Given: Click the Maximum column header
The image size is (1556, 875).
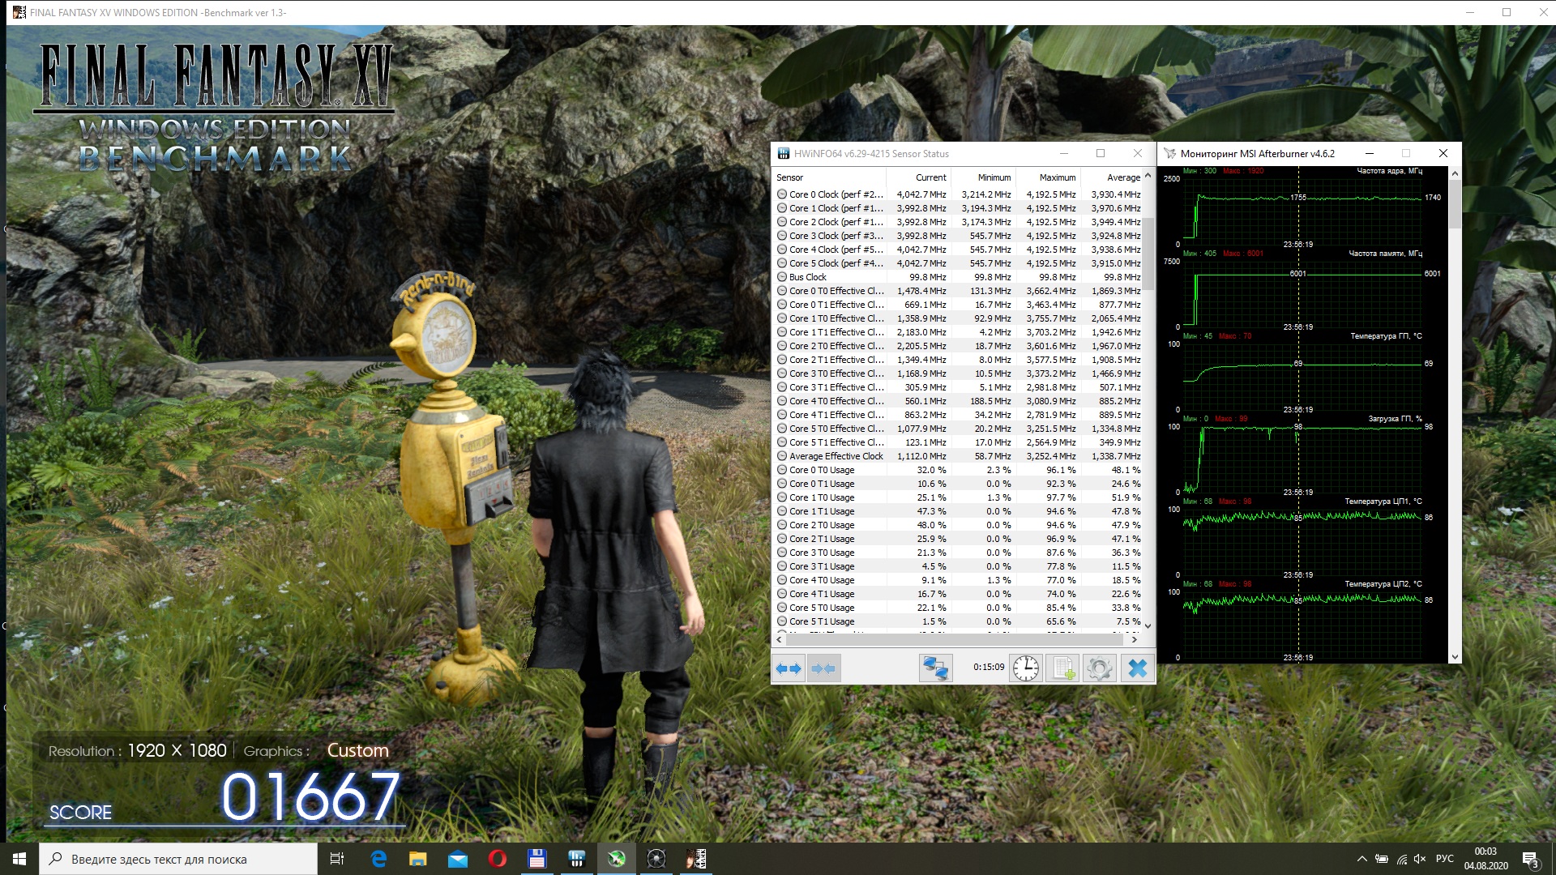Looking at the screenshot, I should coord(1057,177).
